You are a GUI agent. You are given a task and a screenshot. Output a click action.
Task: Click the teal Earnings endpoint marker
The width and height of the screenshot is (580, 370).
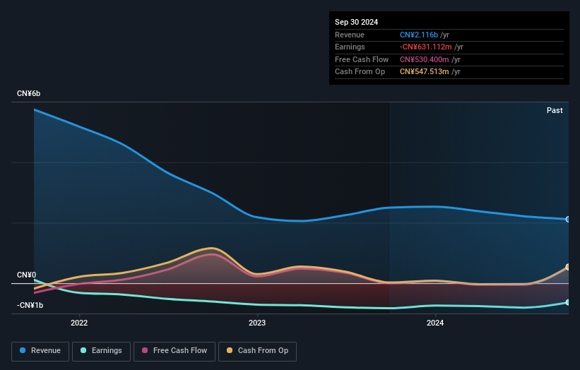pos(568,302)
